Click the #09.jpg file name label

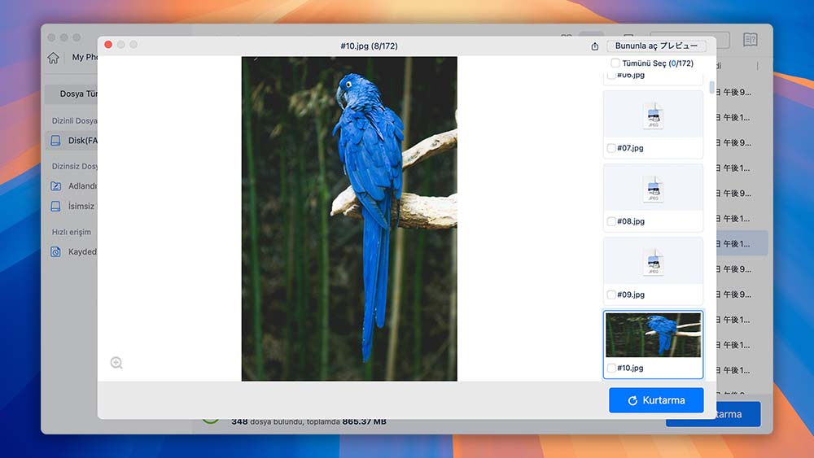631,294
